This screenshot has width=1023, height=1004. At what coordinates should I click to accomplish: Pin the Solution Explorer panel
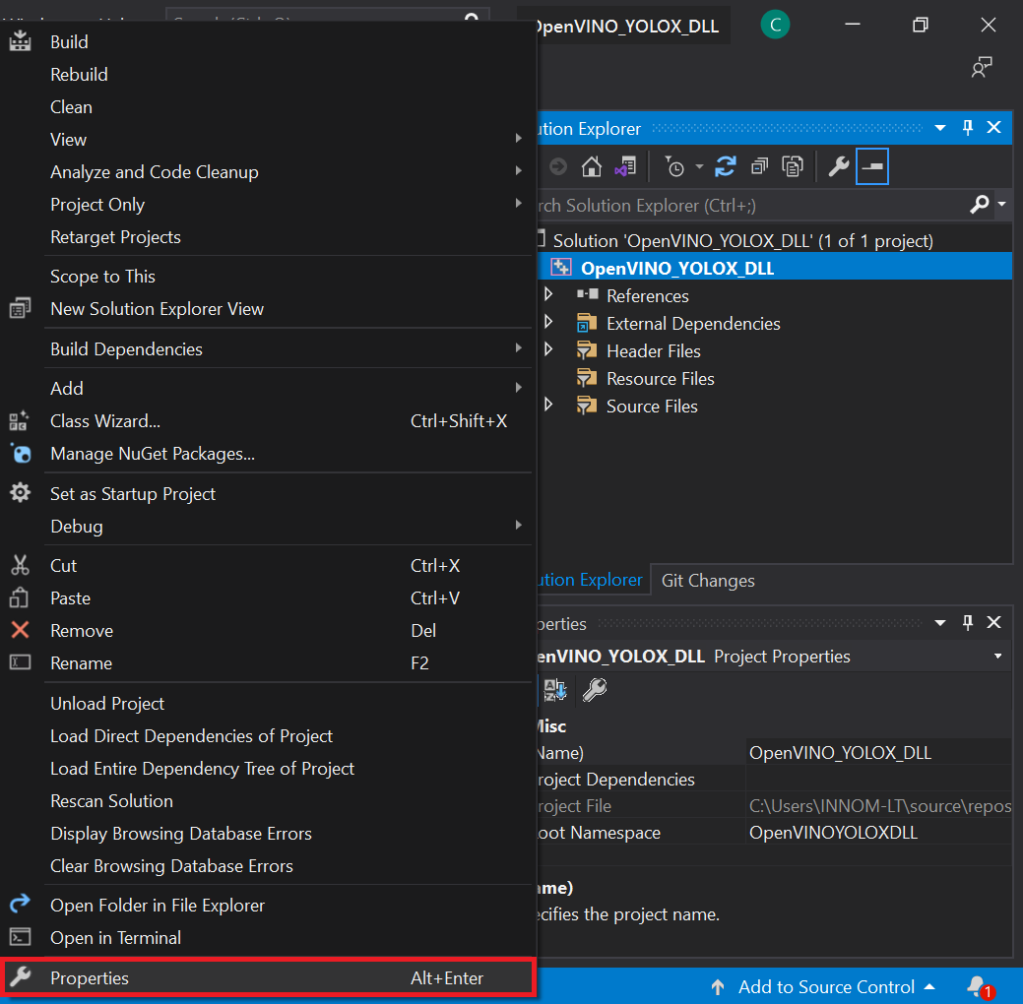point(967,128)
